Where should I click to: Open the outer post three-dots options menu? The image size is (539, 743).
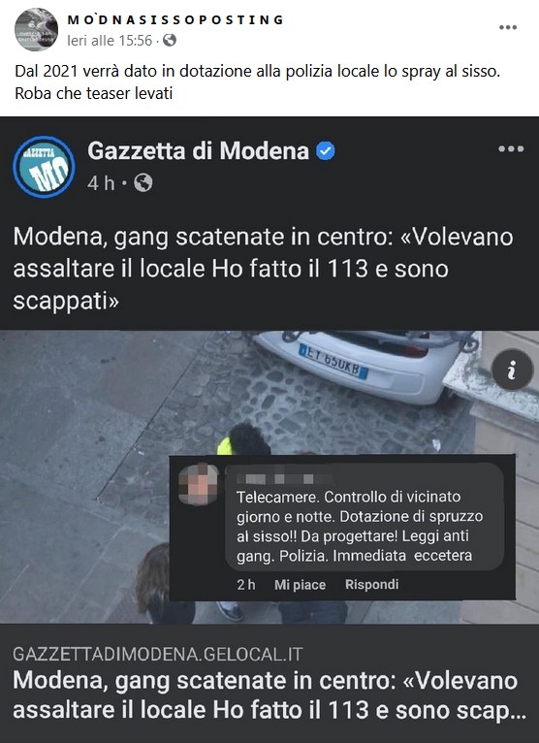508,27
